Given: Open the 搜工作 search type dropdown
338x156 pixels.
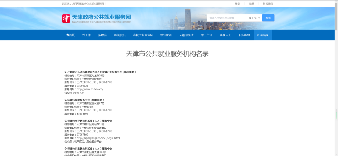Looking at the screenshot, I should point(254,18).
